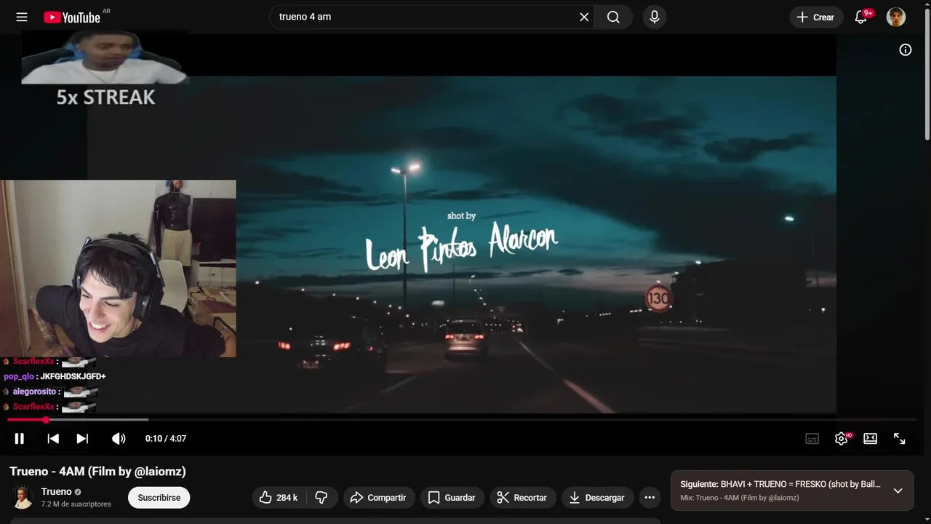The height and width of the screenshot is (524, 931).
Task: Toggle subtitles captions button
Action: click(812, 438)
